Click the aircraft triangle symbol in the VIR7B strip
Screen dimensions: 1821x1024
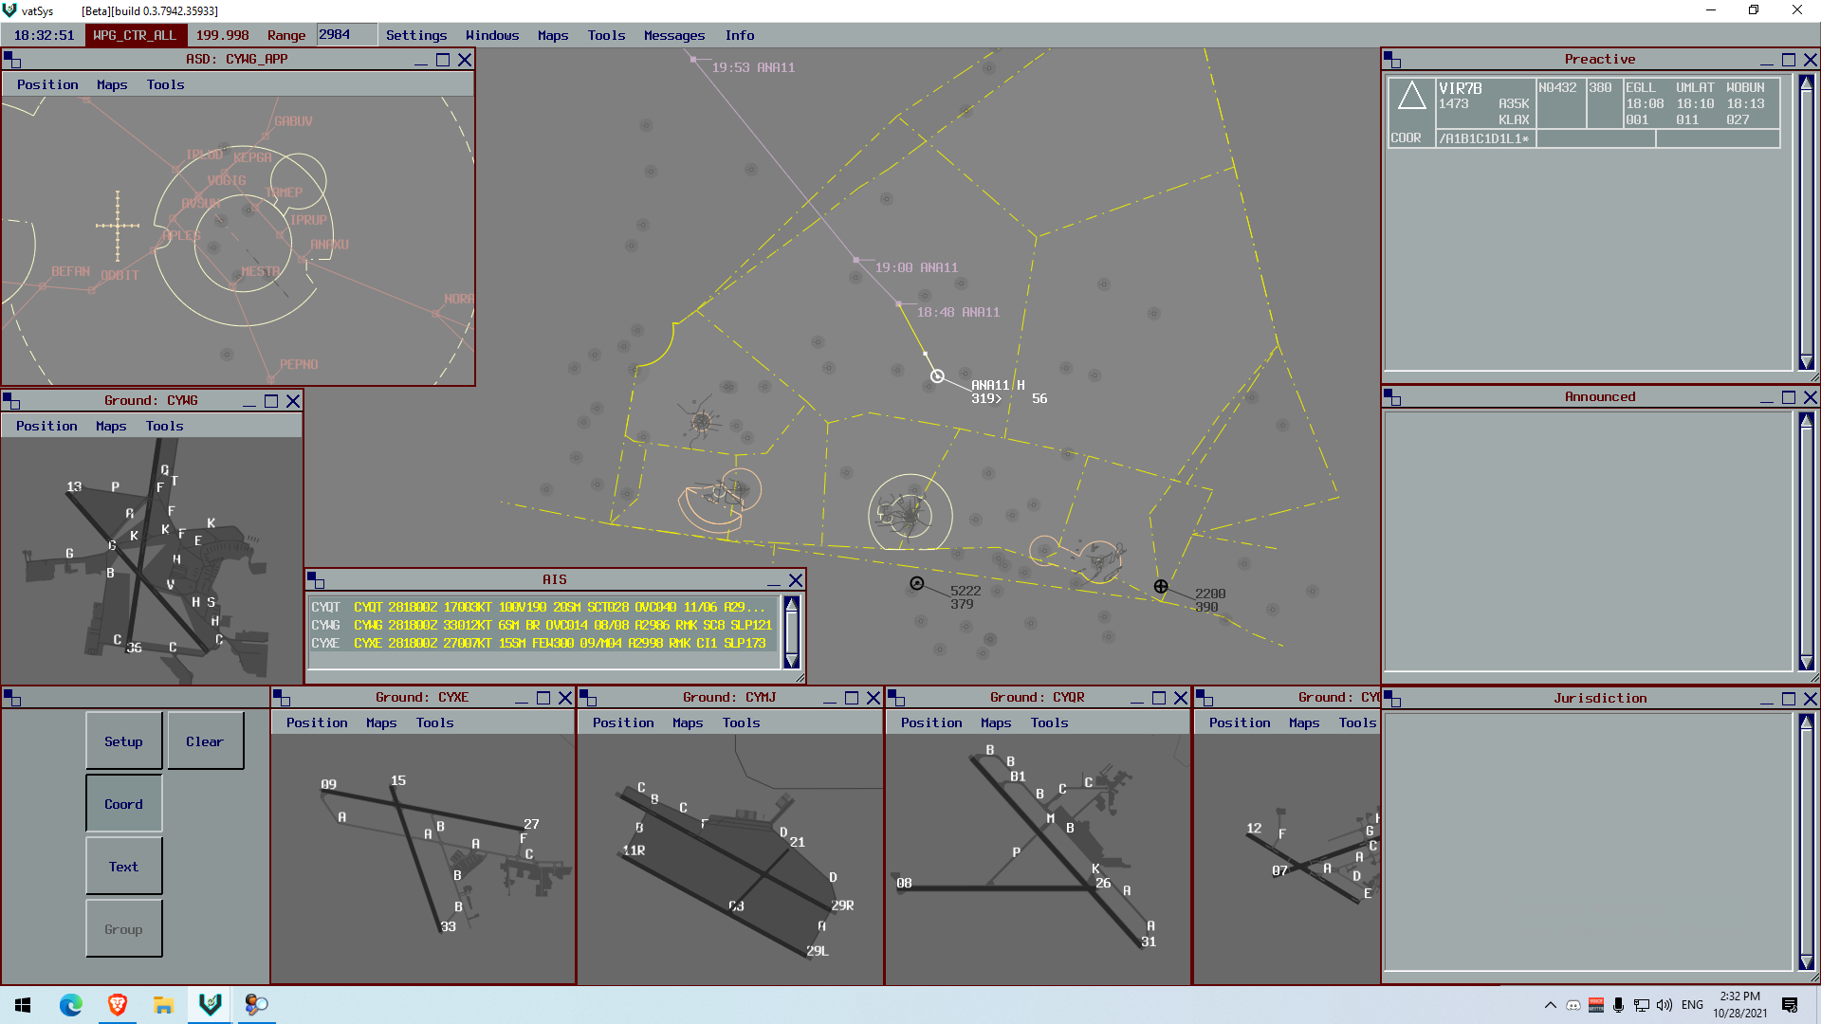tap(1411, 96)
